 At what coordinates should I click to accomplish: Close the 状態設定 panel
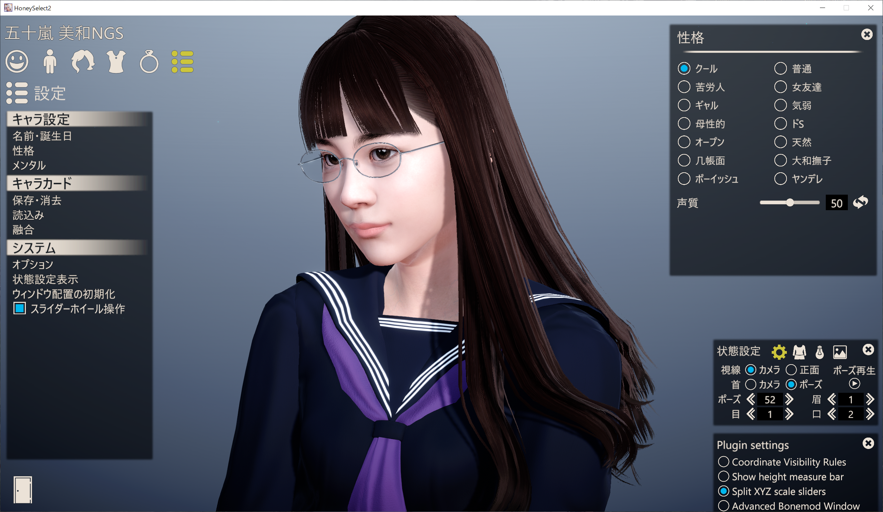[x=868, y=349]
